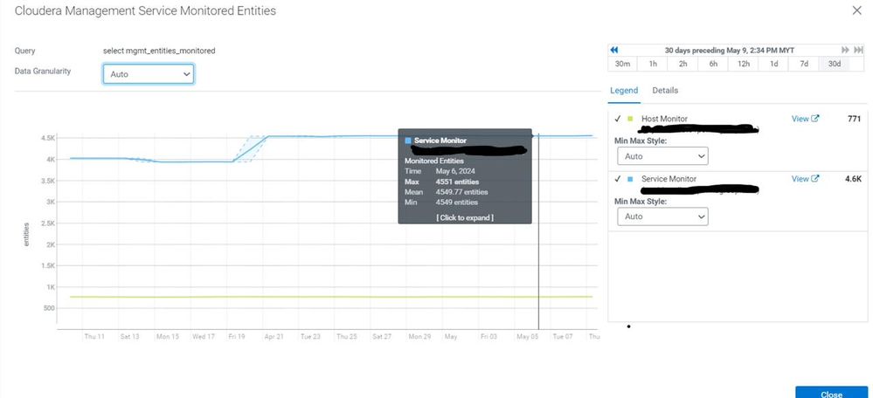
Task: Click the 30 days preceding May 9 label
Action: coord(730,50)
